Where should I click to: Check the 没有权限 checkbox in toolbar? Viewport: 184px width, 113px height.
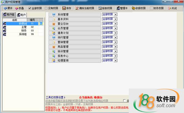pyautogui.click(x=46, y=8)
